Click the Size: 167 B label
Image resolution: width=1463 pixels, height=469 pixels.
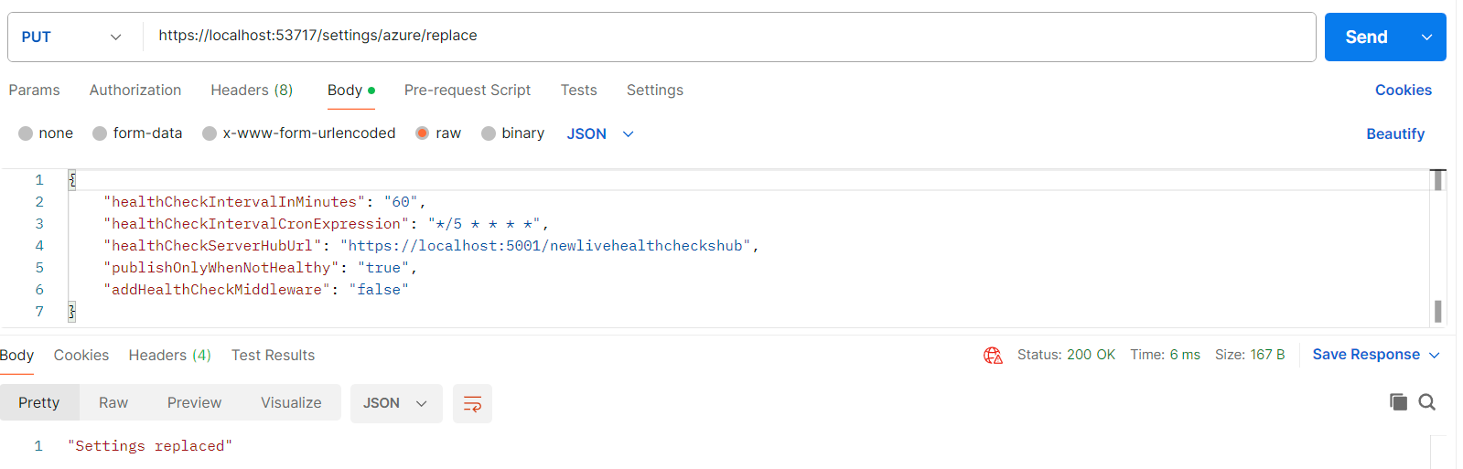click(x=1250, y=355)
